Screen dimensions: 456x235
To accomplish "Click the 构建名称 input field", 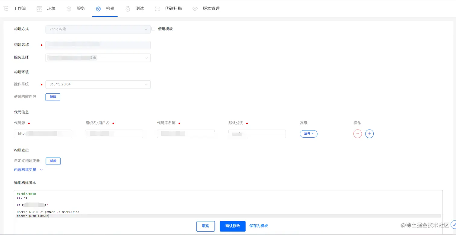I will 98,45.
